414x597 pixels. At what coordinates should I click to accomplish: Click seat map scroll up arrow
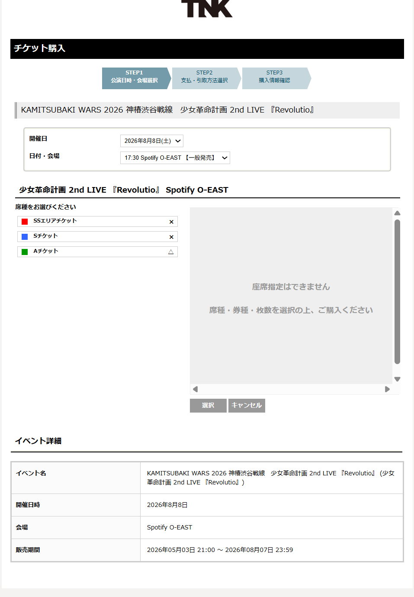397,213
